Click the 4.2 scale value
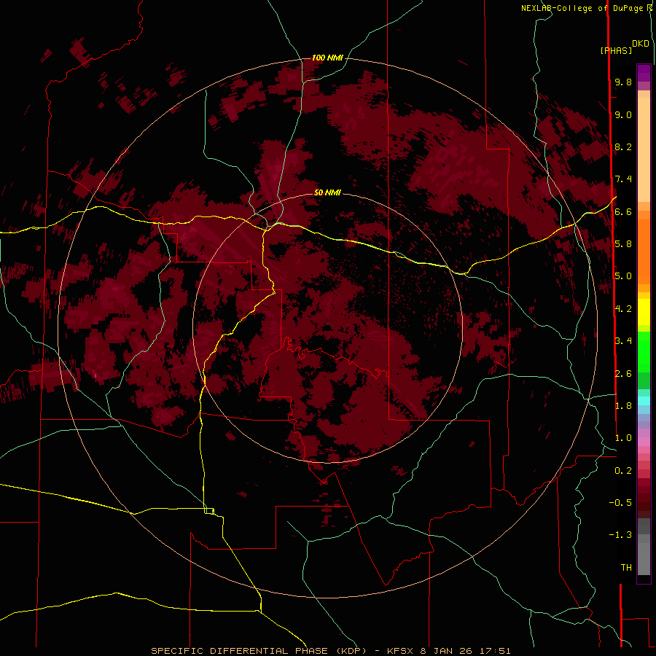This screenshot has height=656, width=656. point(623,309)
